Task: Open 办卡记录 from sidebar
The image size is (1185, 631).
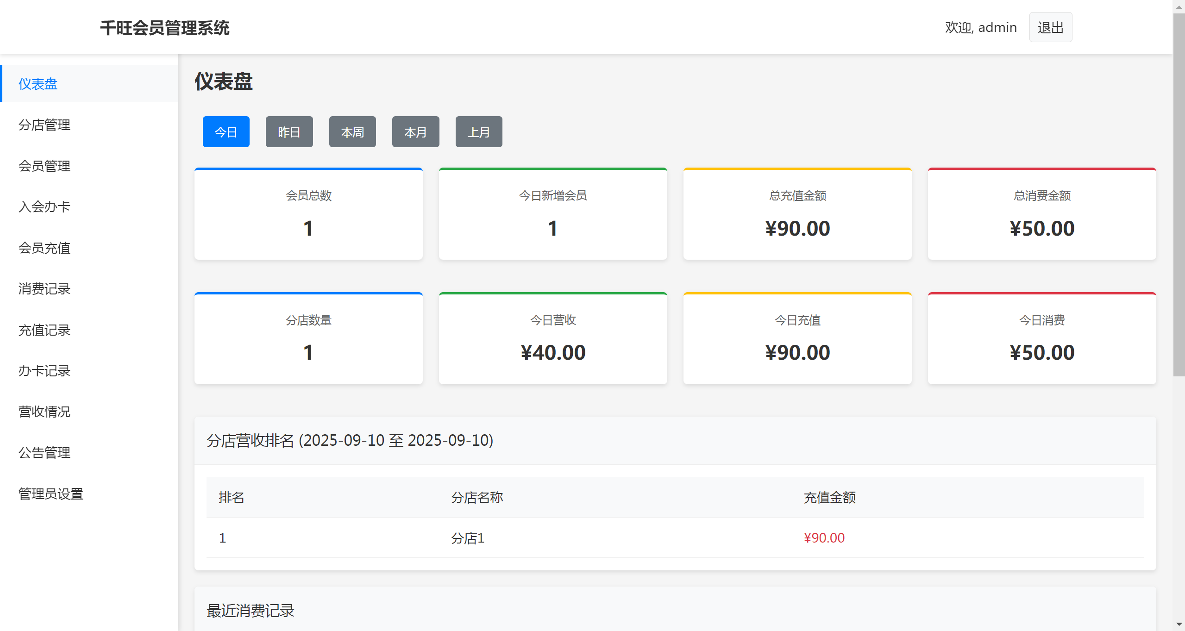Action: pos(44,371)
